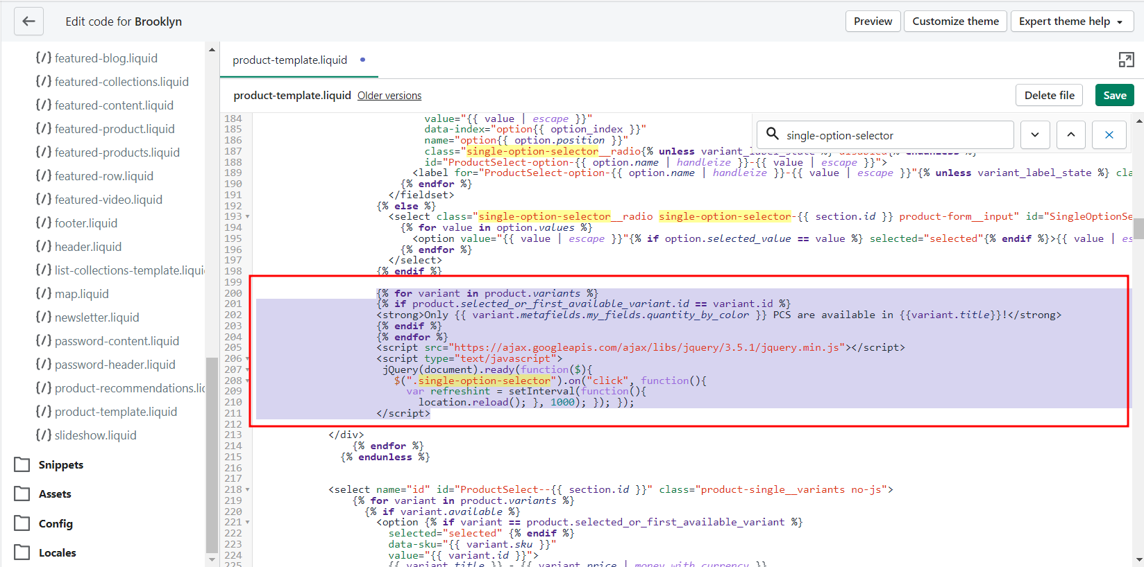Click sidebar scroll down arrow
1144x567 pixels.
tap(212, 559)
